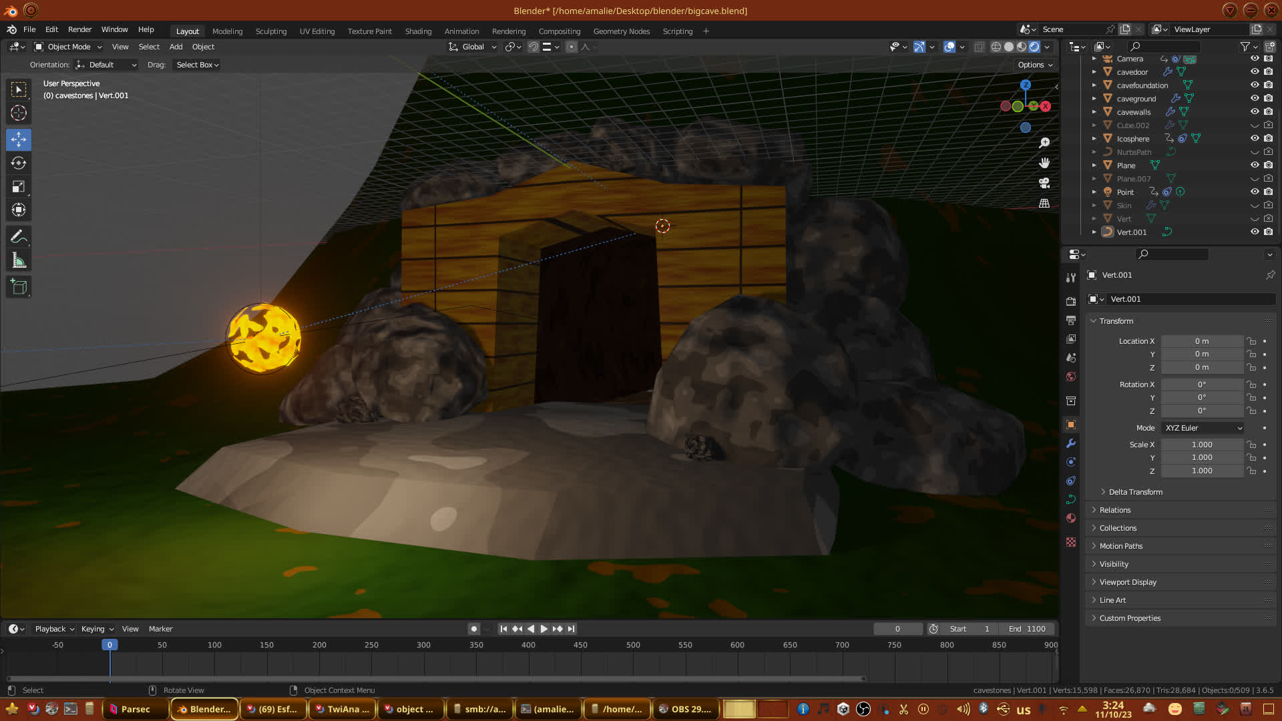Open the XYZ Euler rotation mode dropdown
Image resolution: width=1282 pixels, height=721 pixels.
pos(1203,428)
